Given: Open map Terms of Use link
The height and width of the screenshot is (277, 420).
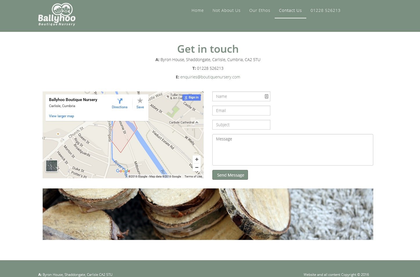Looking at the screenshot, I should tap(193, 177).
